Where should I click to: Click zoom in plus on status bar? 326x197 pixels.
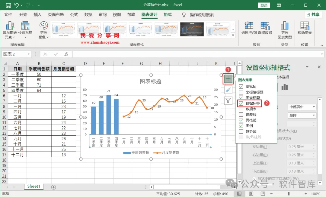pyautogui.click(x=305, y=194)
